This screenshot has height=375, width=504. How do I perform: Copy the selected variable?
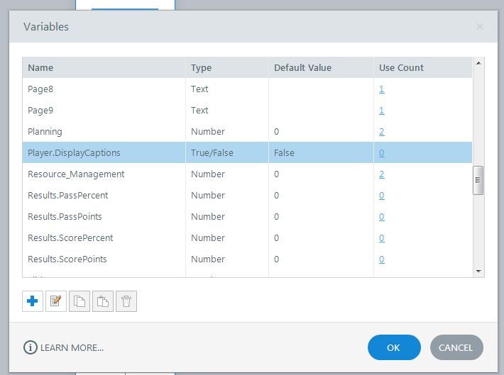click(80, 301)
